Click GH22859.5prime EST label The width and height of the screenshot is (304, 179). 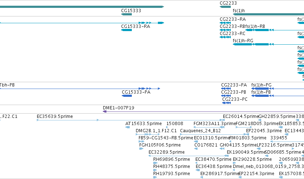(277, 116)
